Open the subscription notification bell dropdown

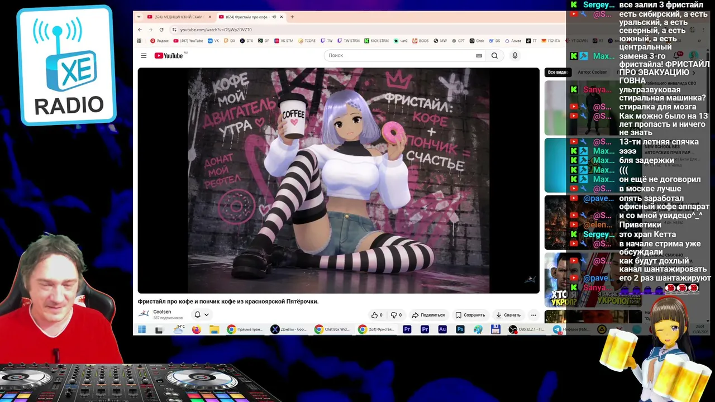(201, 315)
